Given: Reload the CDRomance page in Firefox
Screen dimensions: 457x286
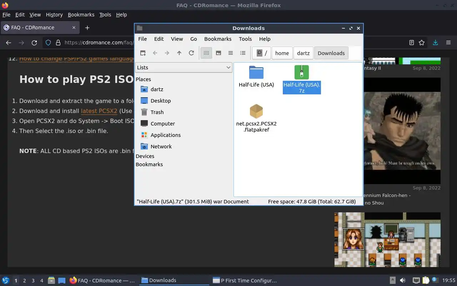Looking at the screenshot, I should point(34,43).
